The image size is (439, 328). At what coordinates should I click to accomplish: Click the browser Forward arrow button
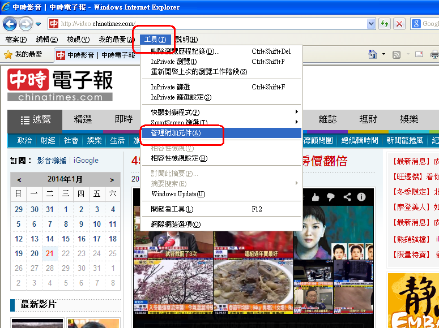coord(25,24)
